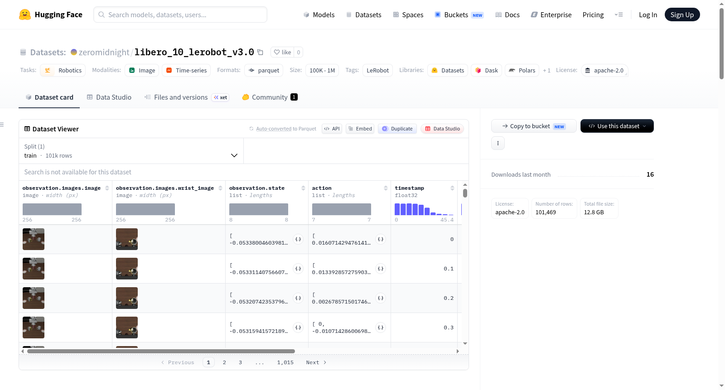Open the first row's observation image thumbnail

click(34, 239)
